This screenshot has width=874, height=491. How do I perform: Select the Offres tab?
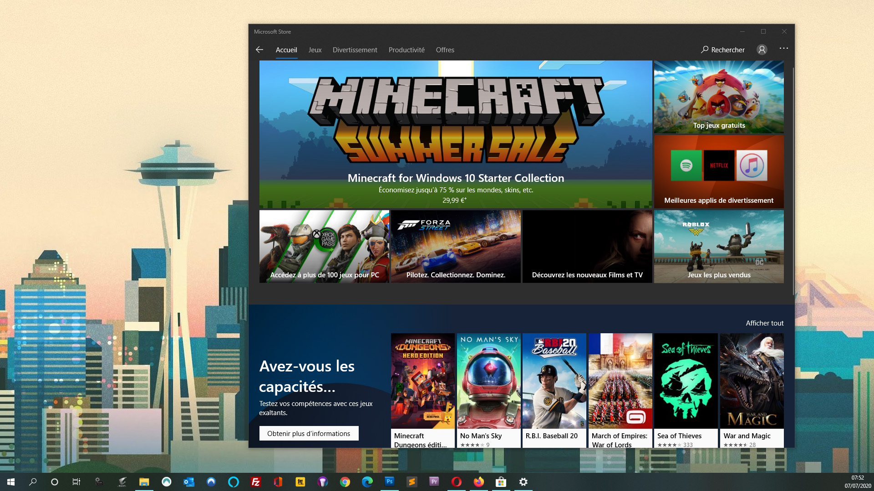pyautogui.click(x=445, y=50)
